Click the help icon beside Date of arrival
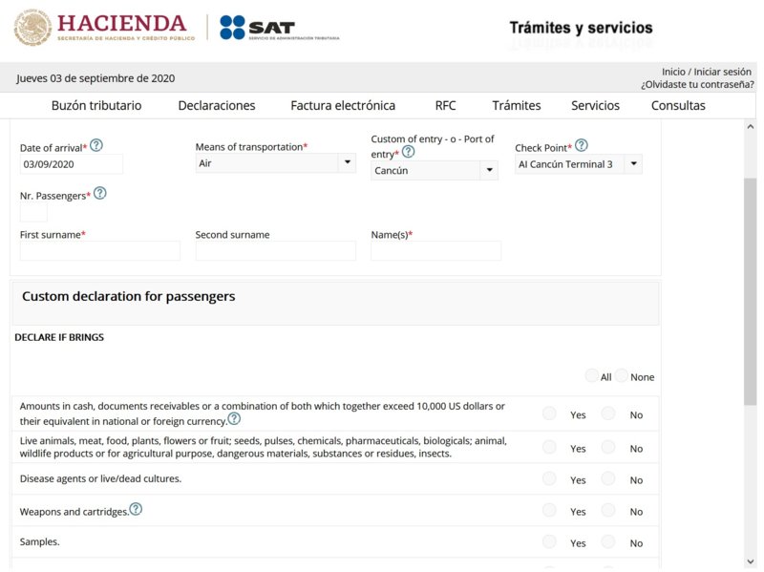764x572 pixels. (96, 146)
